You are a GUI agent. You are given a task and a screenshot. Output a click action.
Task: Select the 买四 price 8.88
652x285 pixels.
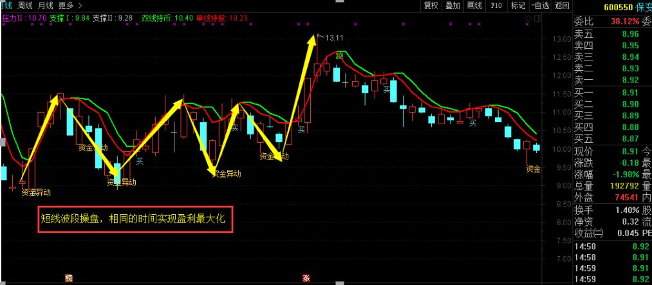630,127
